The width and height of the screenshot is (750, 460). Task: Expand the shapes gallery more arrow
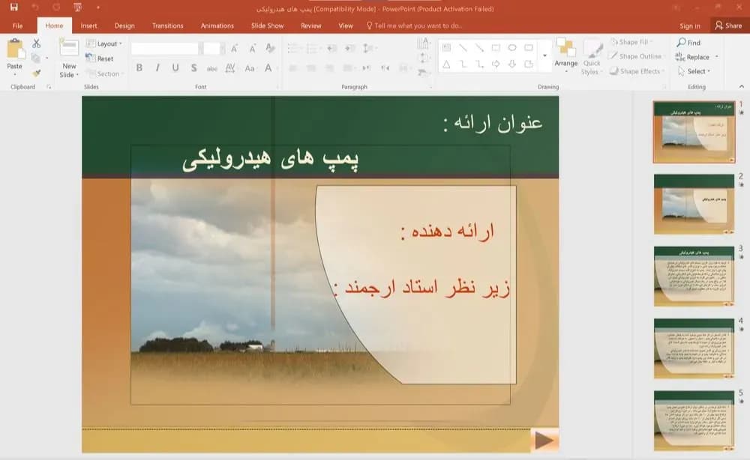pos(544,56)
